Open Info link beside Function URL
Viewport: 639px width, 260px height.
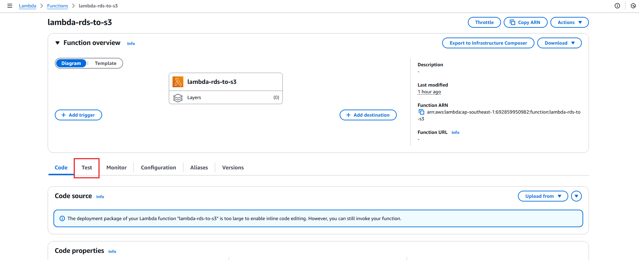click(x=455, y=133)
